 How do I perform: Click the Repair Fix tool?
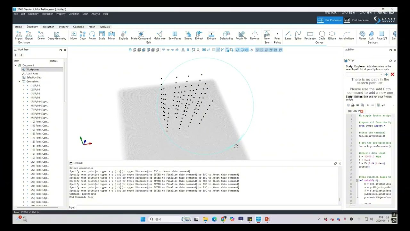241,35
